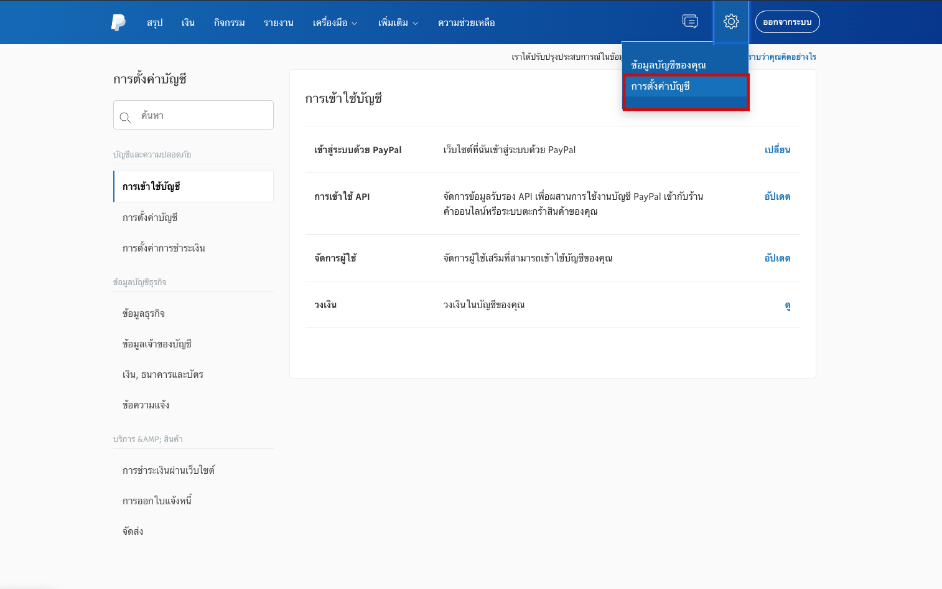Open the รายงาน navigation item

(x=278, y=23)
